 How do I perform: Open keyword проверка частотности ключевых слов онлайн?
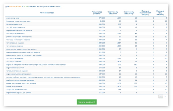point(24,55)
